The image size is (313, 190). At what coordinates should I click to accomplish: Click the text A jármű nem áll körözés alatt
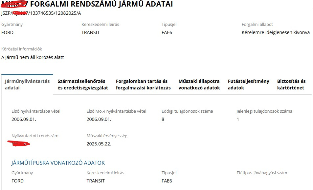33,57
